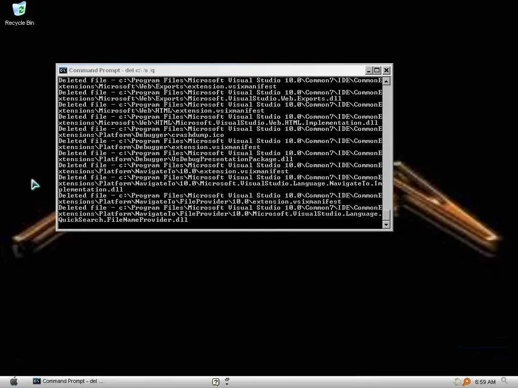Click the text QuickSearch.FileNameProvider.dll
Image resolution: width=518 pixels, height=388 pixels.
123,220
